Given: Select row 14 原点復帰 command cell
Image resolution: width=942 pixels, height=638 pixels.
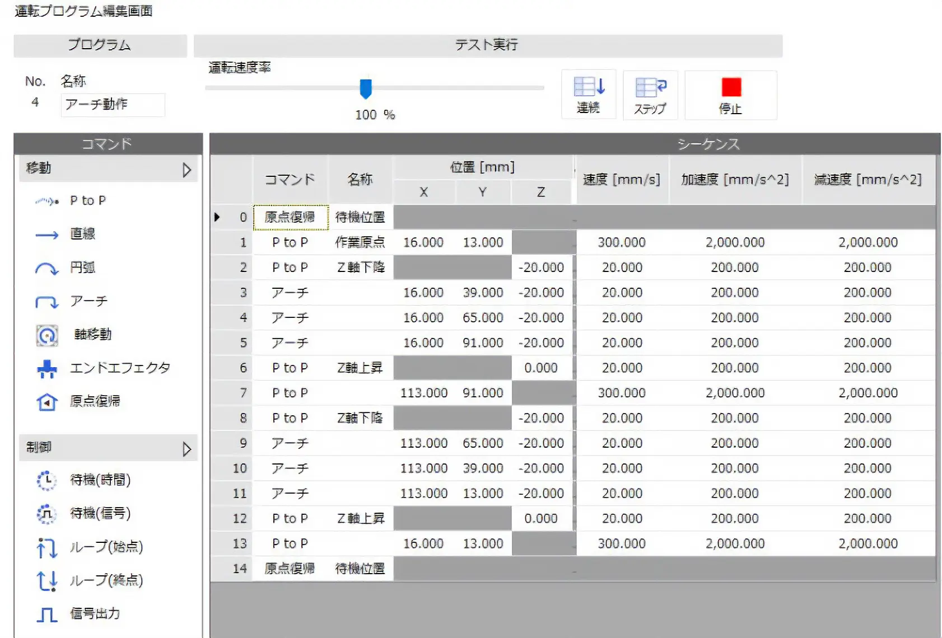Looking at the screenshot, I should 291,569.
